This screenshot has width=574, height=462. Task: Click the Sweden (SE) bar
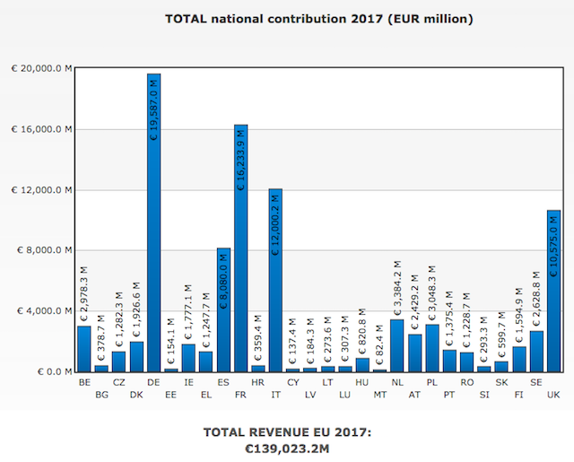pyautogui.click(x=536, y=351)
